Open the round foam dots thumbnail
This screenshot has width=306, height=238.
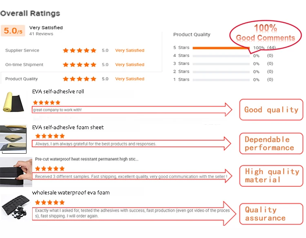[x=16, y=207]
